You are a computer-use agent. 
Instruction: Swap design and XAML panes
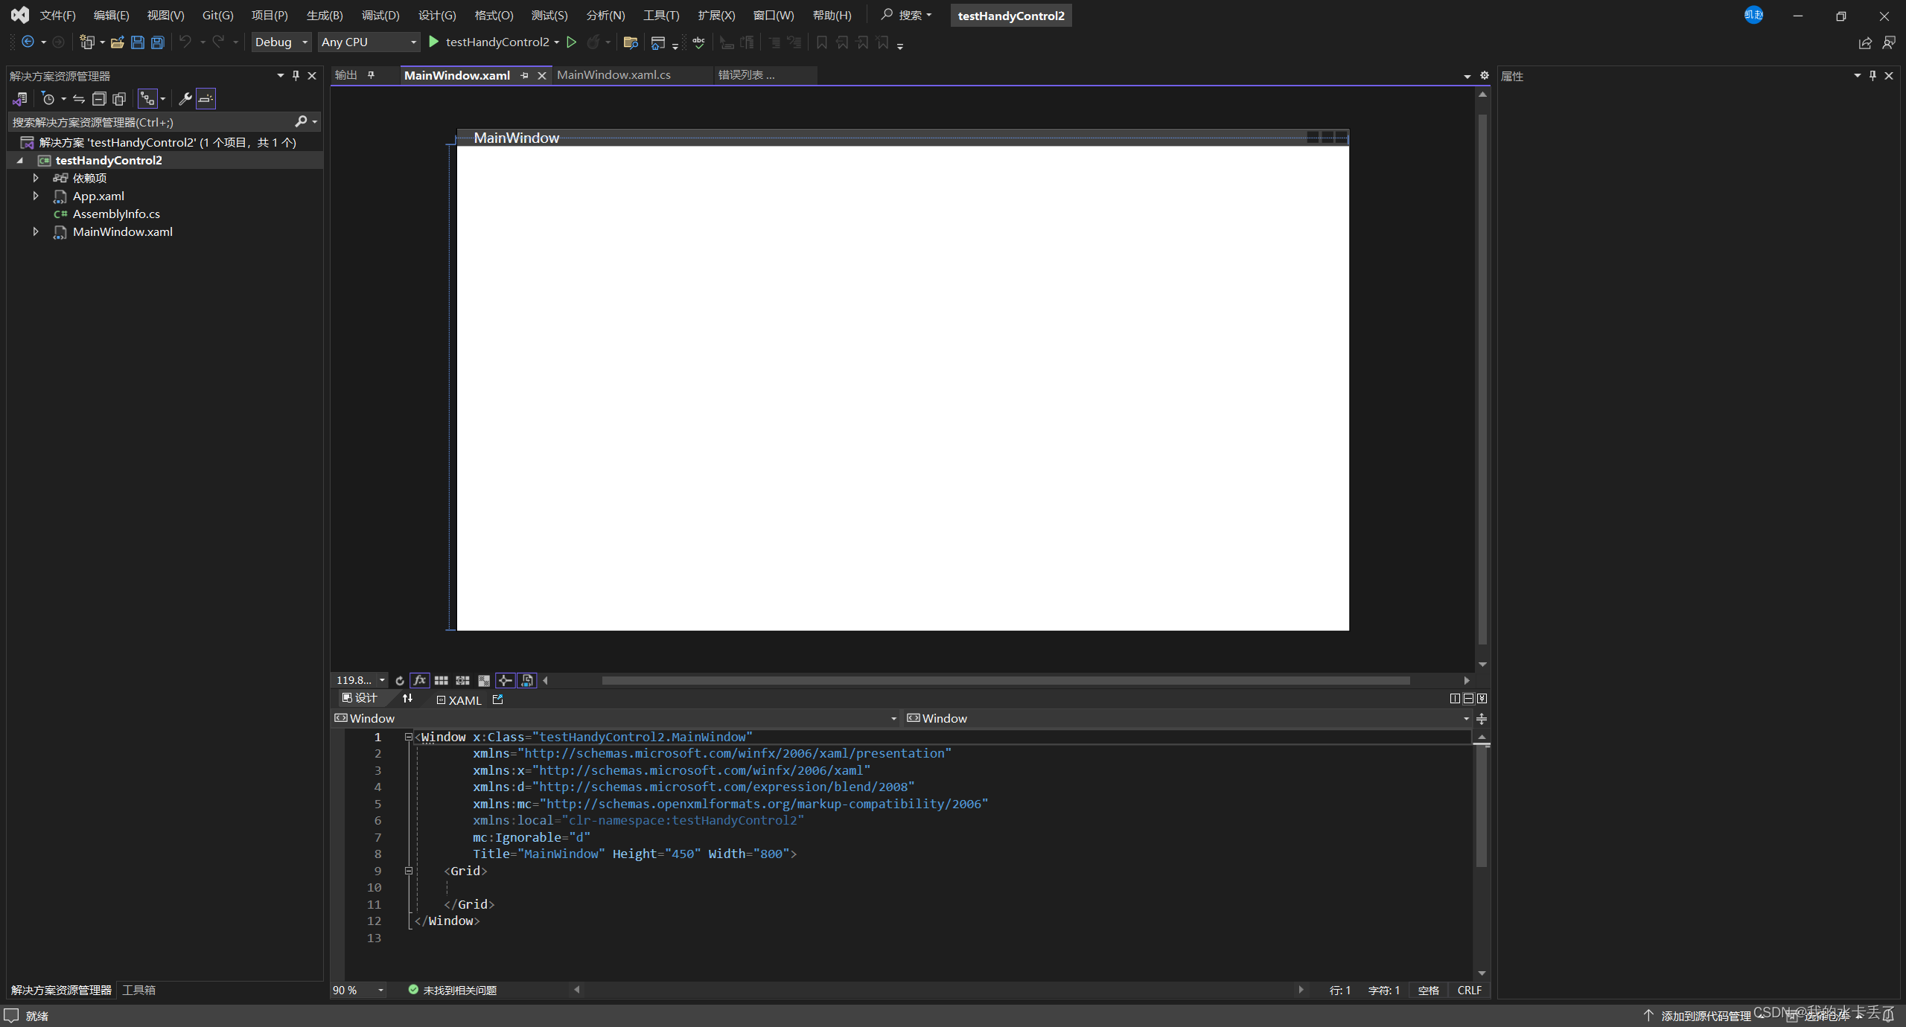[x=407, y=698]
